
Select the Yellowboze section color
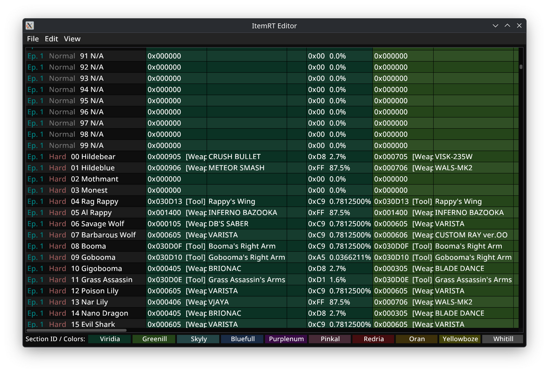460,339
